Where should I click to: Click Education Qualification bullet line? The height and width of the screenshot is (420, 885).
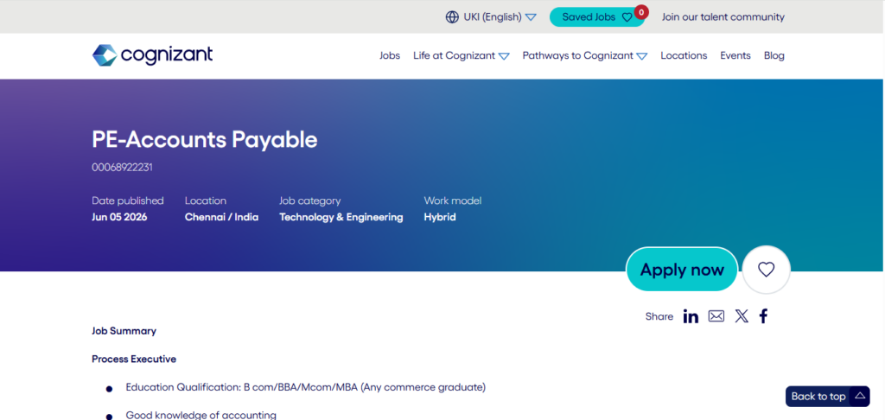[x=305, y=387]
